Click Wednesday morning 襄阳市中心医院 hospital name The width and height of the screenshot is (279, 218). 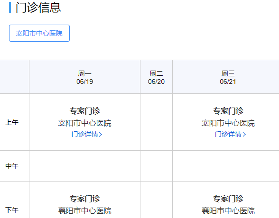pos(228,123)
